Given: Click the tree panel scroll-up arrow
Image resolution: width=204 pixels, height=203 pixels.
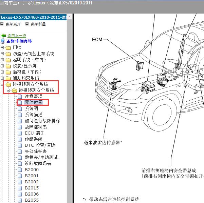Looking at the screenshot, I should click(70, 17).
